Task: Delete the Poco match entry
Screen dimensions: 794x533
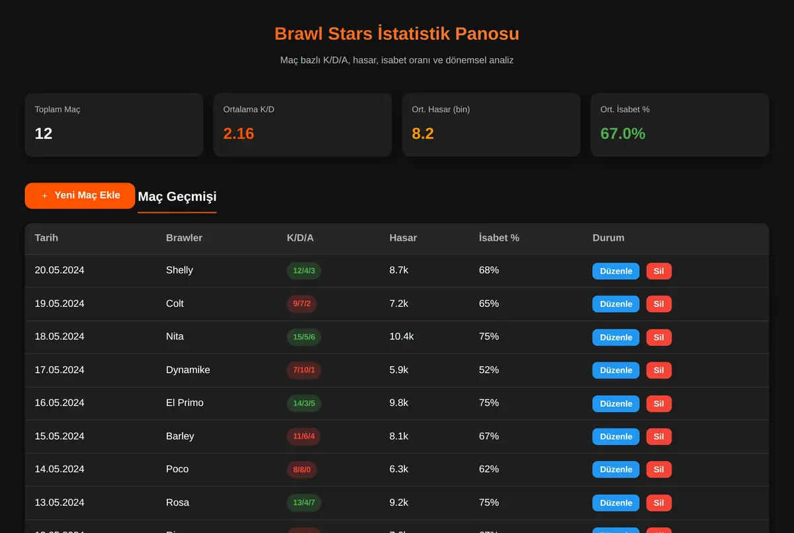Action: point(659,470)
